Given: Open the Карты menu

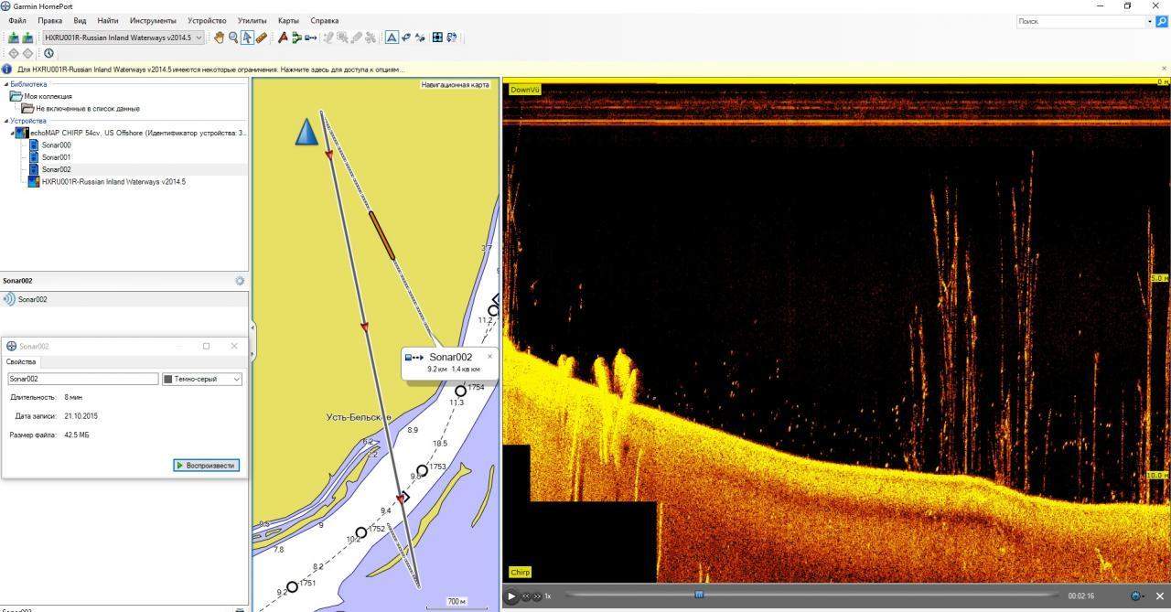Looking at the screenshot, I should (x=288, y=20).
